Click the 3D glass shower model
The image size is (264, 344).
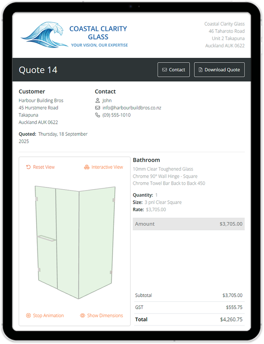[x=75, y=242]
